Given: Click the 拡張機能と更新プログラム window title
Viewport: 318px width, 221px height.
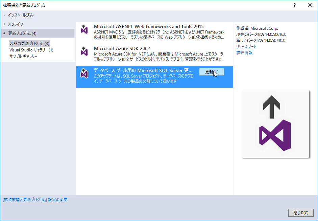Looking at the screenshot, I should point(24,5).
